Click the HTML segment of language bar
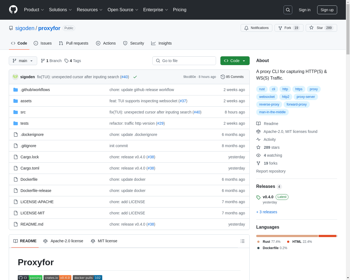The height and width of the screenshot is (280, 350). tap(327, 236)
